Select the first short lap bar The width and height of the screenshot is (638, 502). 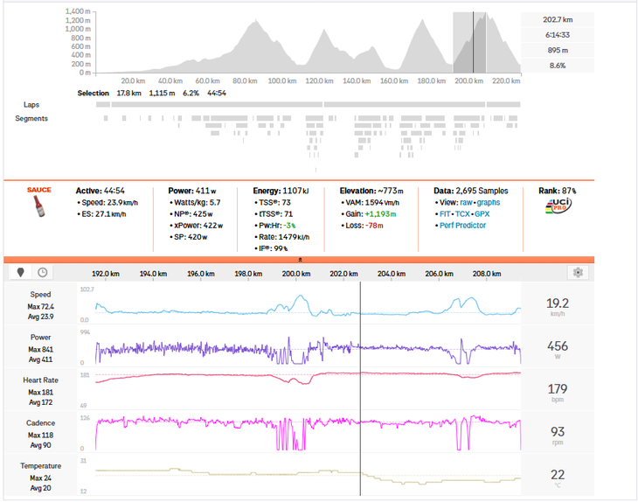click(103, 105)
